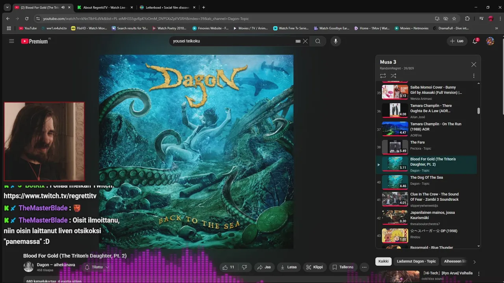
Task: Close the Blood For Gold browser tab
Action: 69,7
